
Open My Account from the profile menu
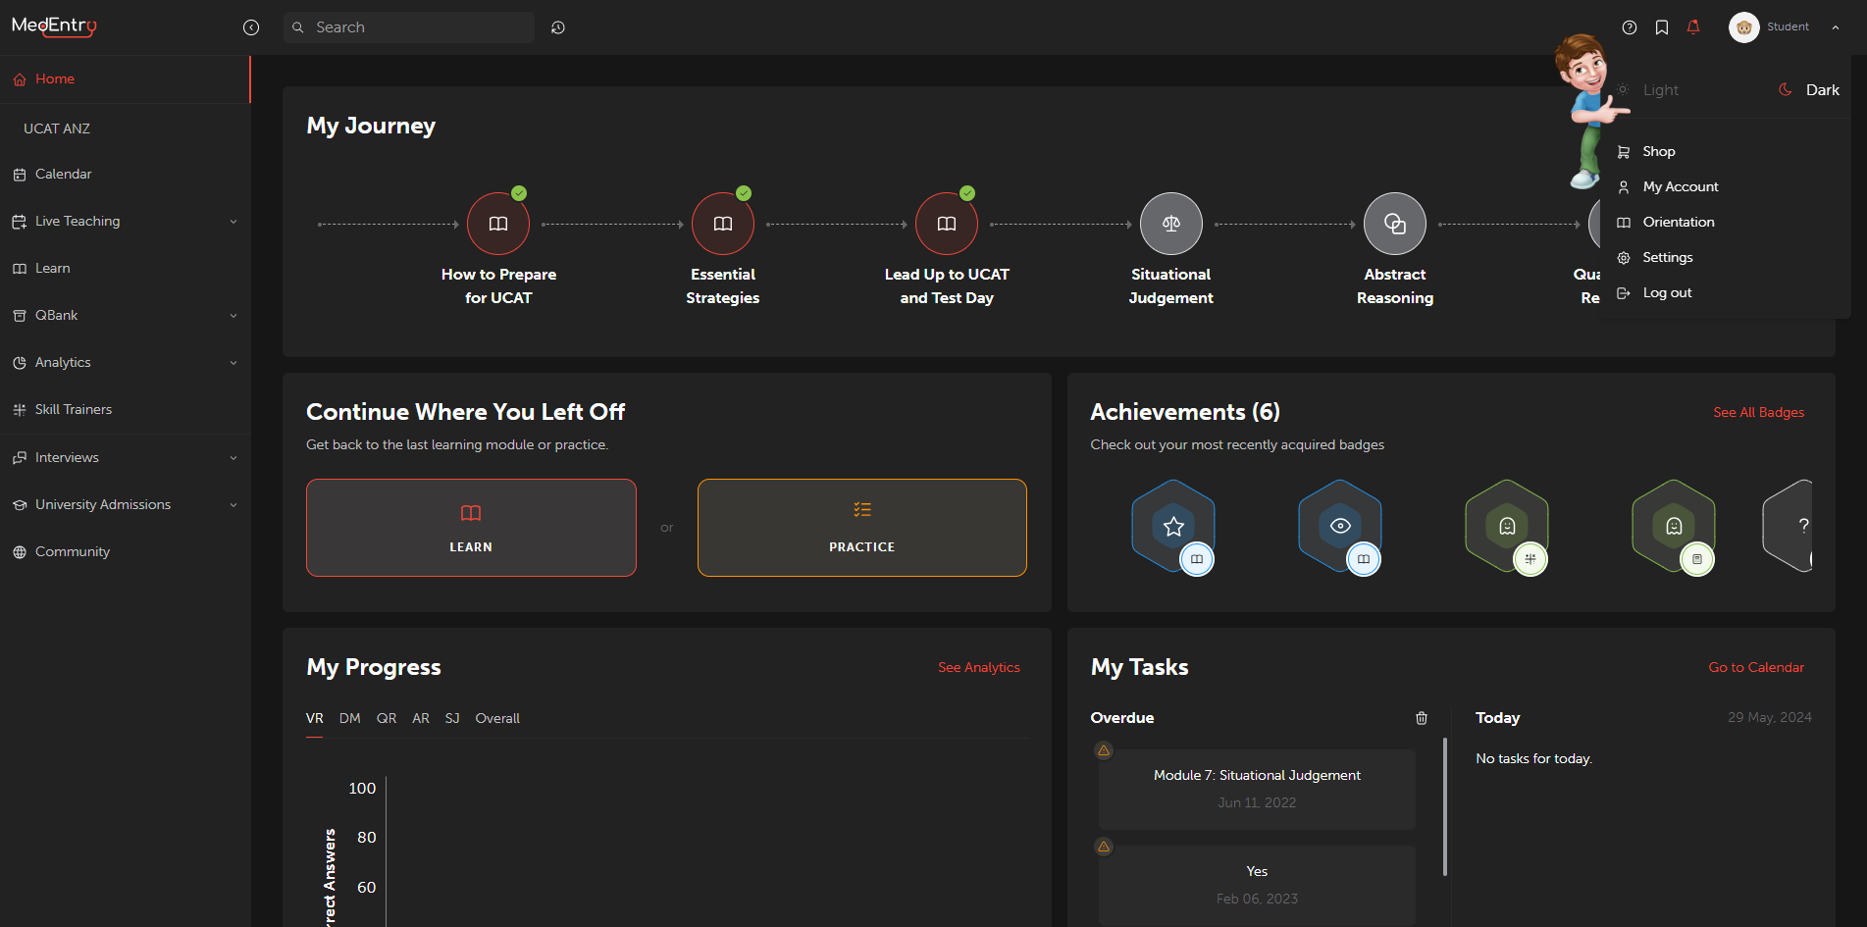[1726, 187]
